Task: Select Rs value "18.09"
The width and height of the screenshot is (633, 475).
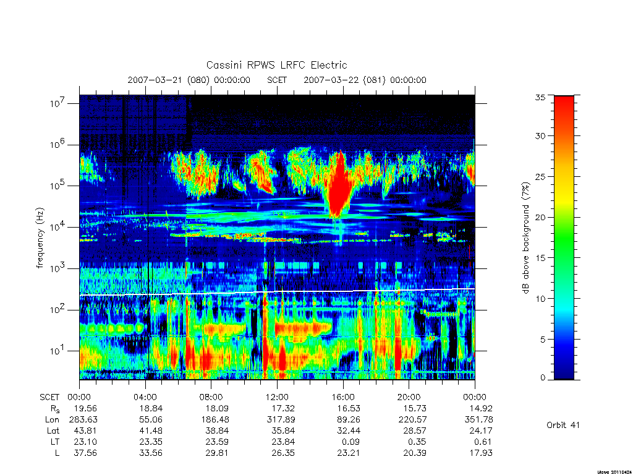Action: tap(217, 408)
